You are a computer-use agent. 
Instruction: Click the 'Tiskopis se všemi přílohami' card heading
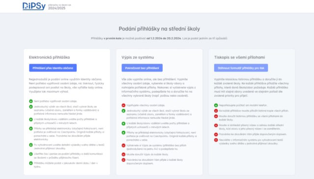(x=239, y=57)
